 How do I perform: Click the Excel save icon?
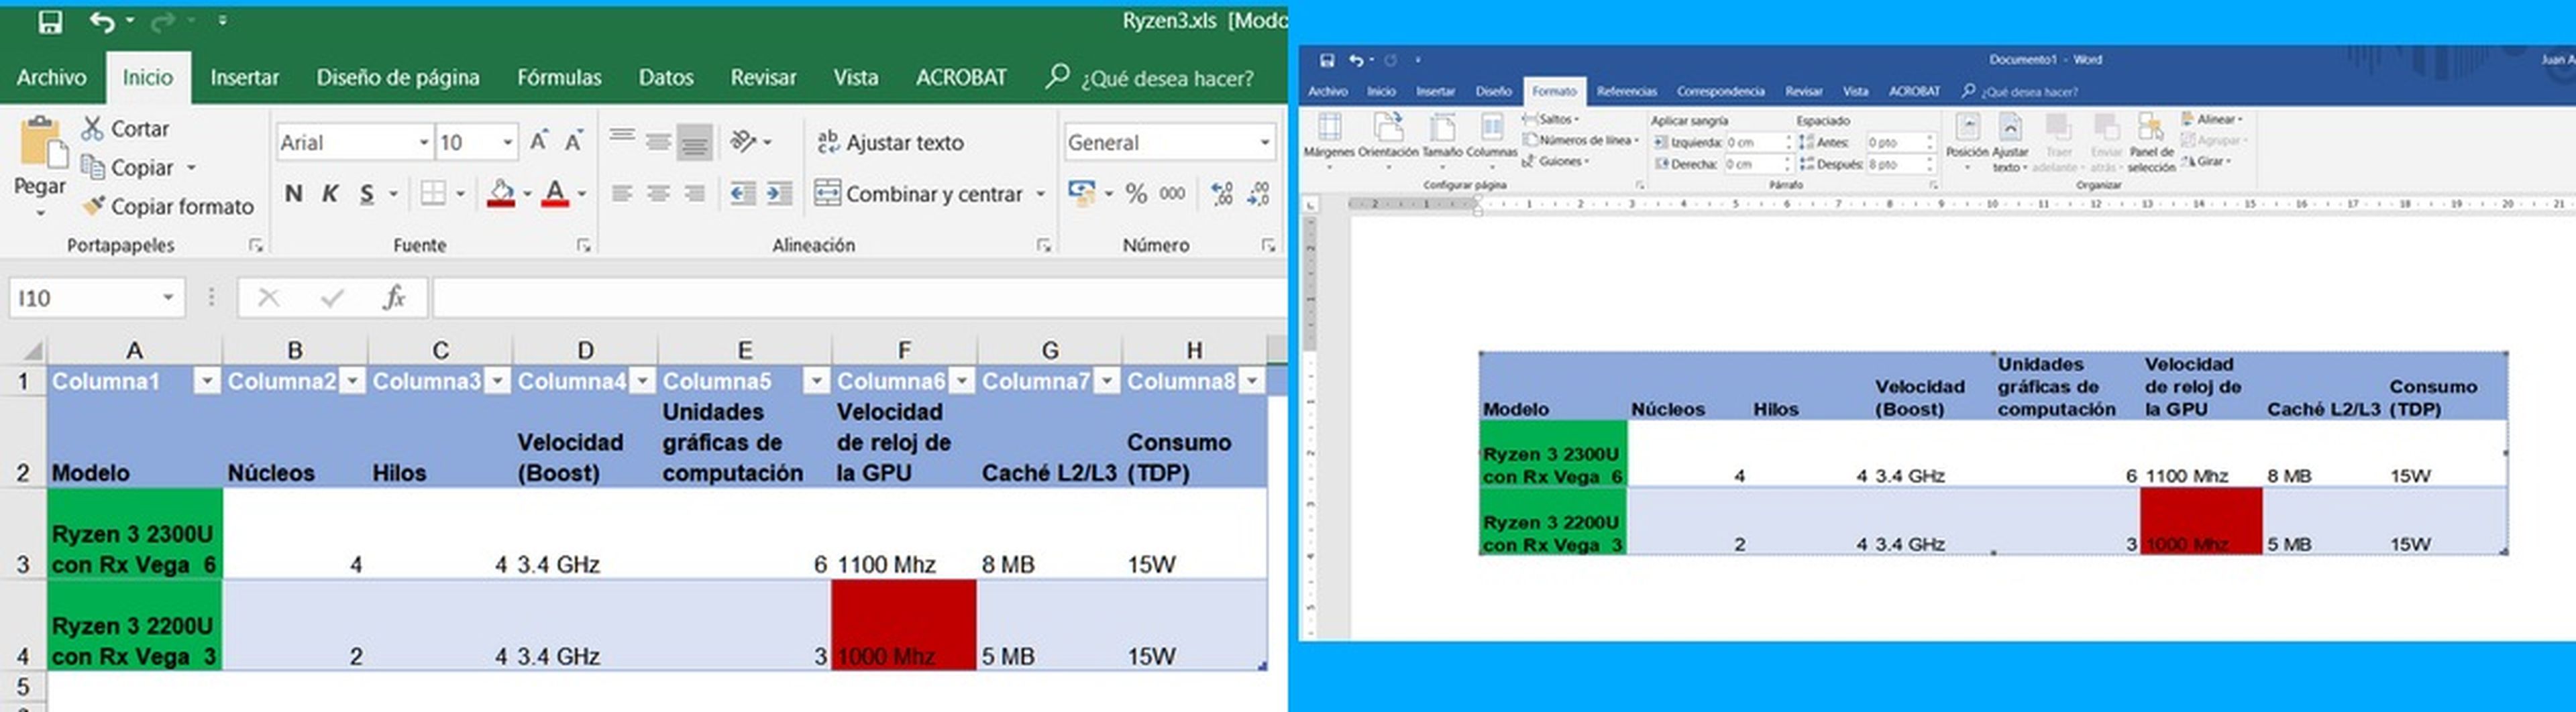pos(49,21)
